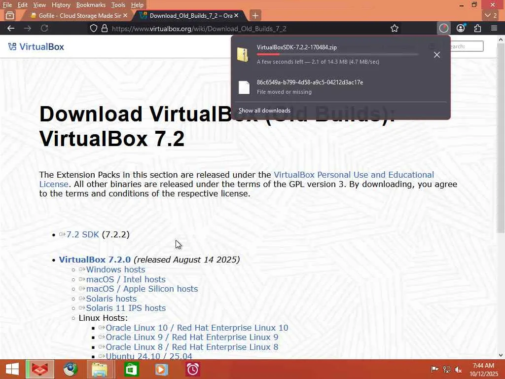
Task: Click the 86c6549a-b799 file name entry
Action: [310, 82]
